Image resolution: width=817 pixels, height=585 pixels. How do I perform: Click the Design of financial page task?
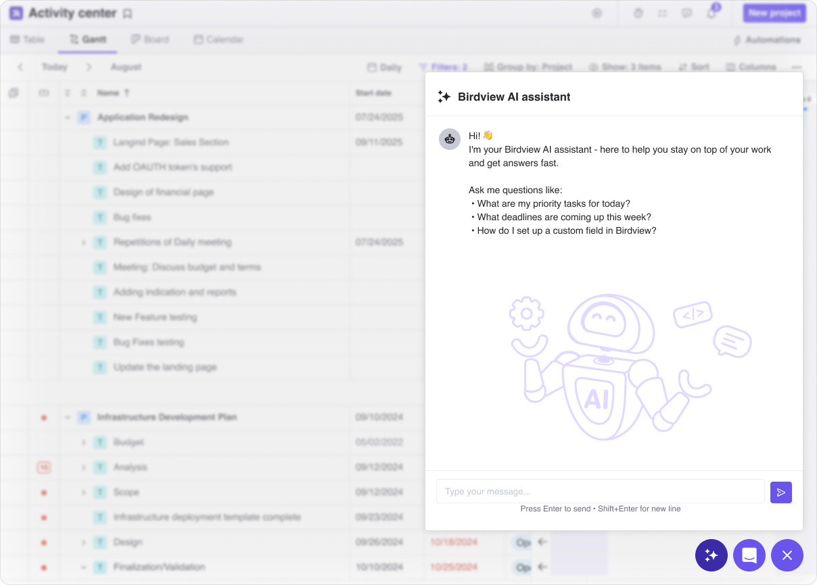[164, 193]
